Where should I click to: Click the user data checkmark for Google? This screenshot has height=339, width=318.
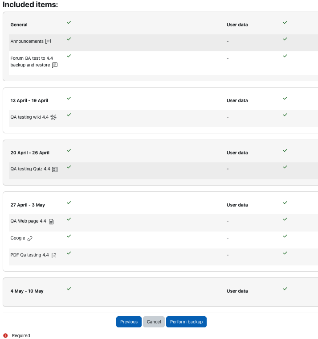tap(285, 236)
